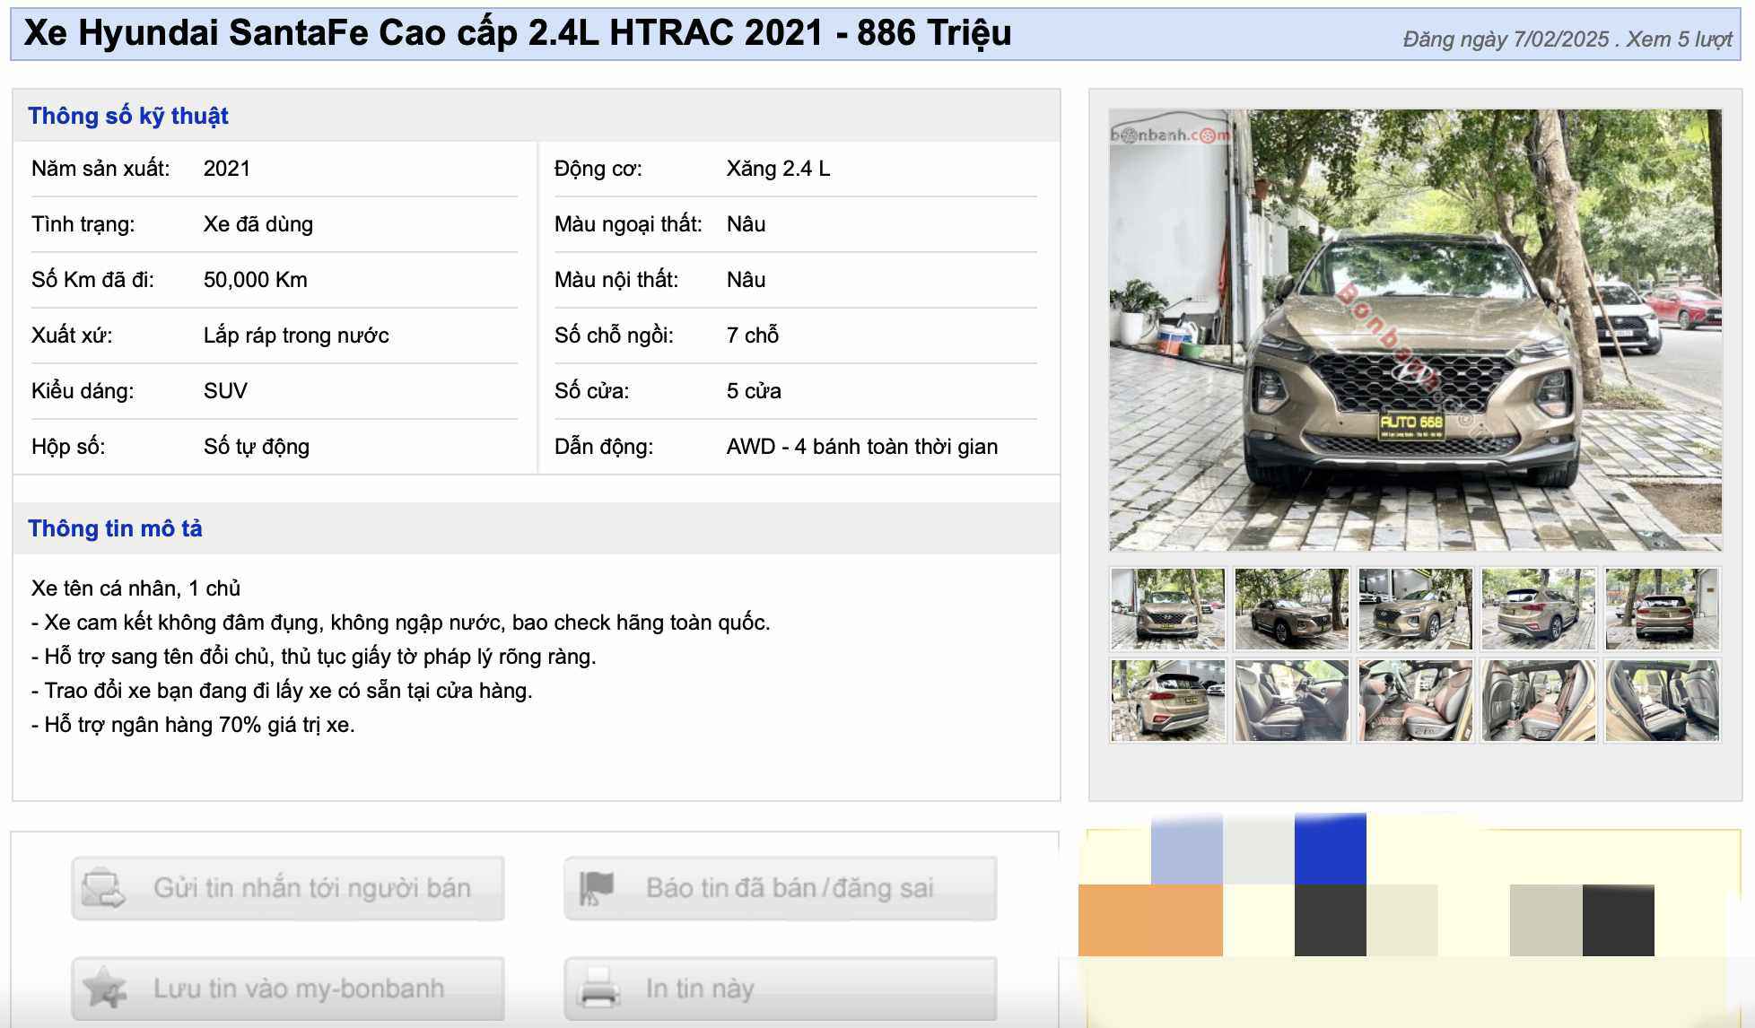Click 'Màu nội thất' label

click(x=616, y=280)
